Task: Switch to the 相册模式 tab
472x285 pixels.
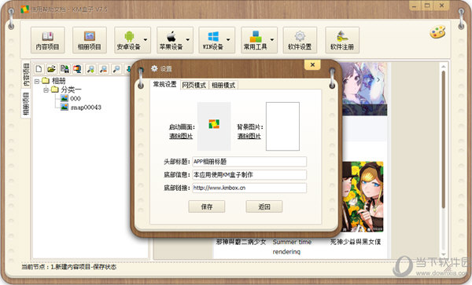Action: point(223,86)
